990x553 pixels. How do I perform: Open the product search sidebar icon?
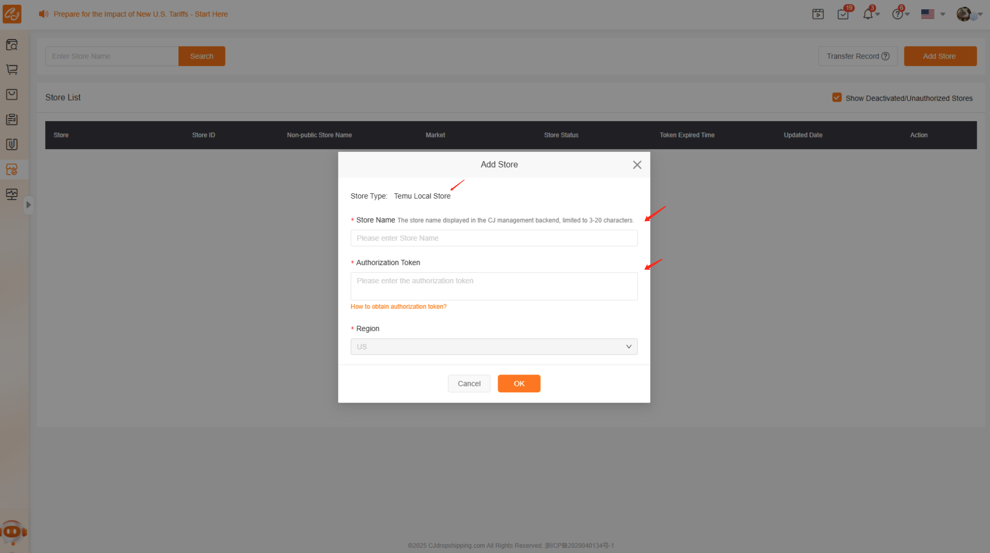click(12, 45)
